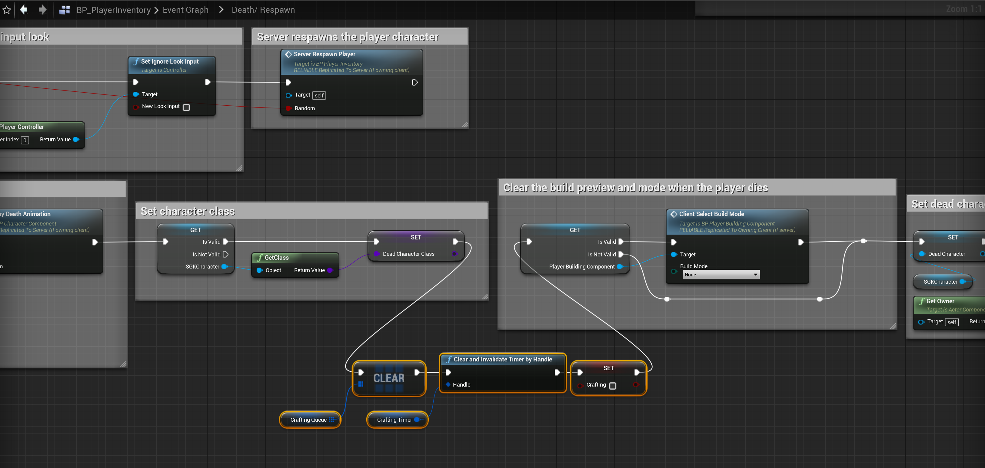Click the Death/ Respawn breadcrumb label
The height and width of the screenshot is (468, 985).
click(x=263, y=10)
